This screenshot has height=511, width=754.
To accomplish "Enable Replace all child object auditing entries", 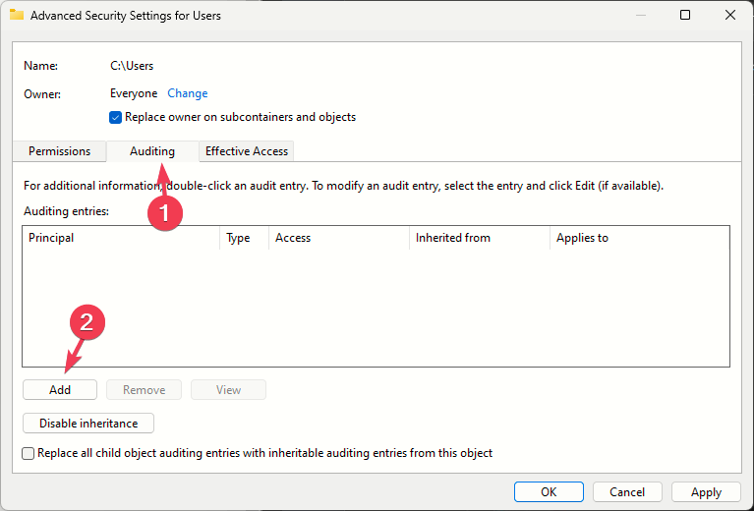I will [x=29, y=453].
